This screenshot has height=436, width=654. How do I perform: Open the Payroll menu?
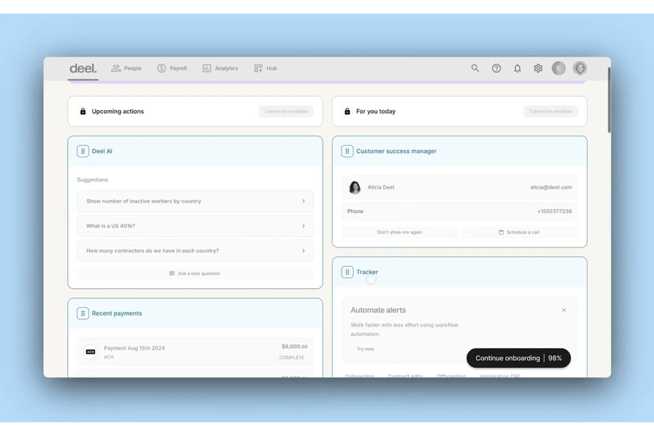click(x=172, y=68)
